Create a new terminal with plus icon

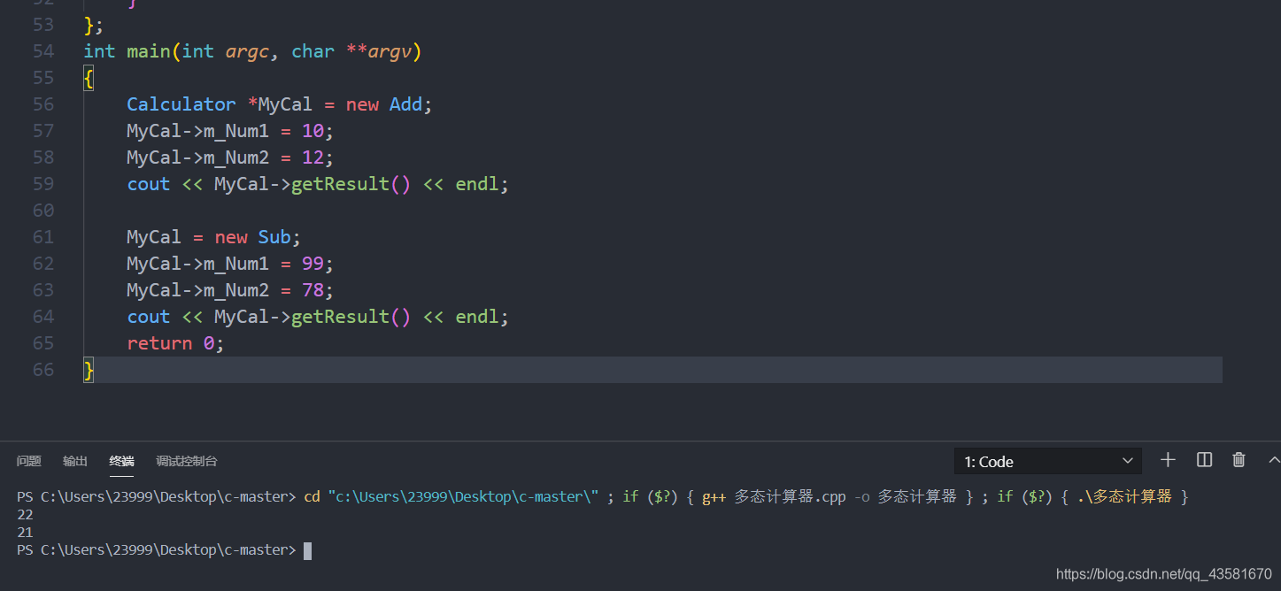[x=1168, y=459]
